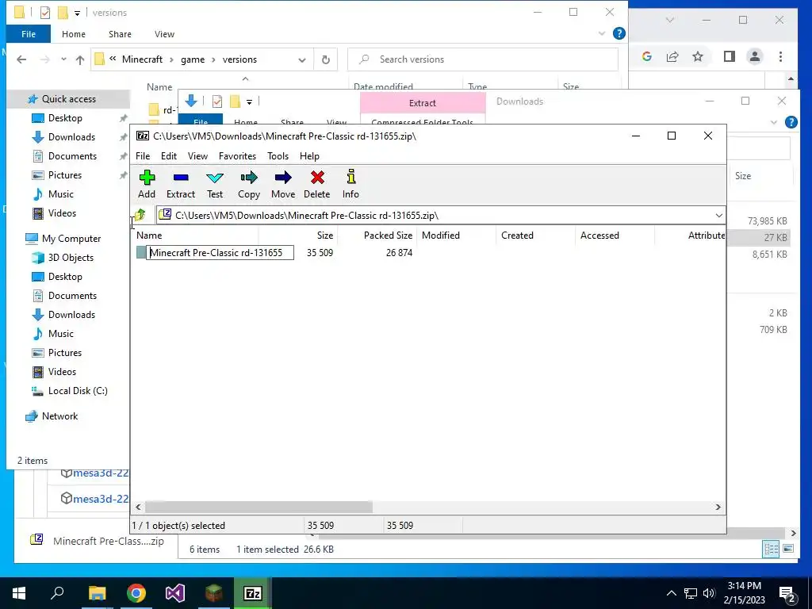Open File tab in versions Explorer window
This screenshot has height=609, width=812.
click(x=29, y=34)
